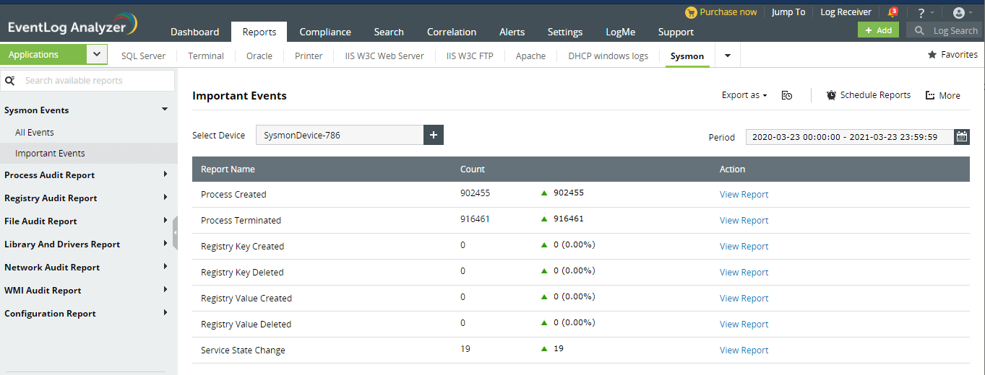Select the IIS W3C FTP sub-tab
This screenshot has height=375, width=985.
470,56
